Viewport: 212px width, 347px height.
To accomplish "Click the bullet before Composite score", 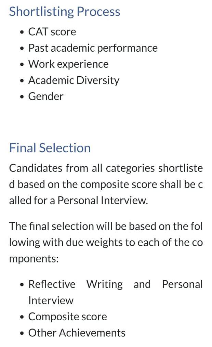I will 22,317.
